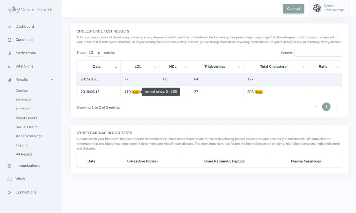Select the Medications pill icon
Screen dimensions: 356x213
(10, 53)
